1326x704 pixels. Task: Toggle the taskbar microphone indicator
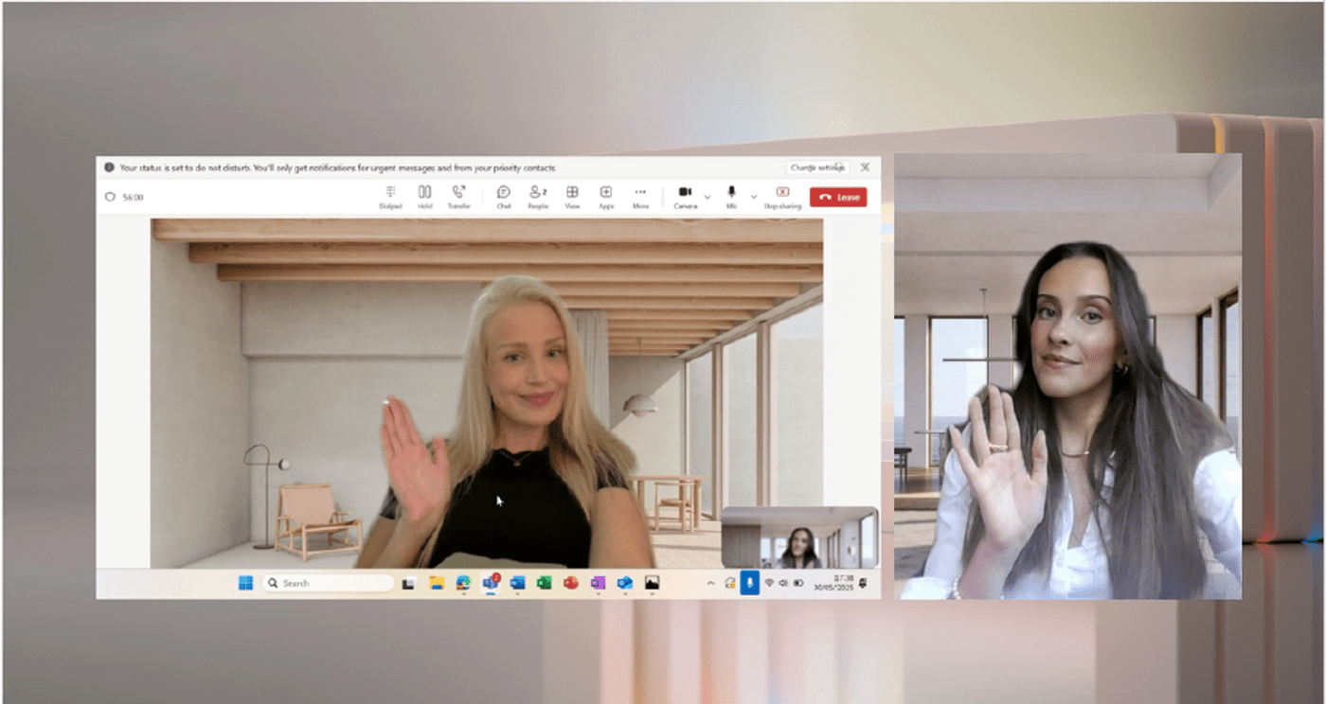click(x=749, y=583)
